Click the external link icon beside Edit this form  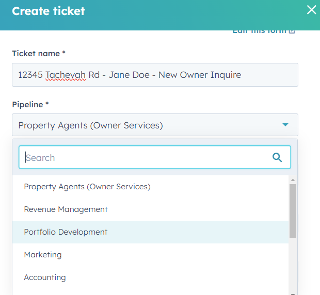click(x=292, y=32)
